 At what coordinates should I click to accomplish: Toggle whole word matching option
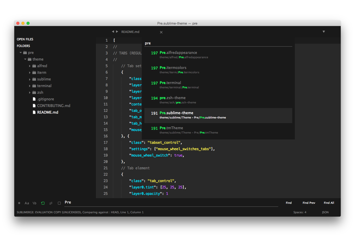pyautogui.click(x=34, y=203)
